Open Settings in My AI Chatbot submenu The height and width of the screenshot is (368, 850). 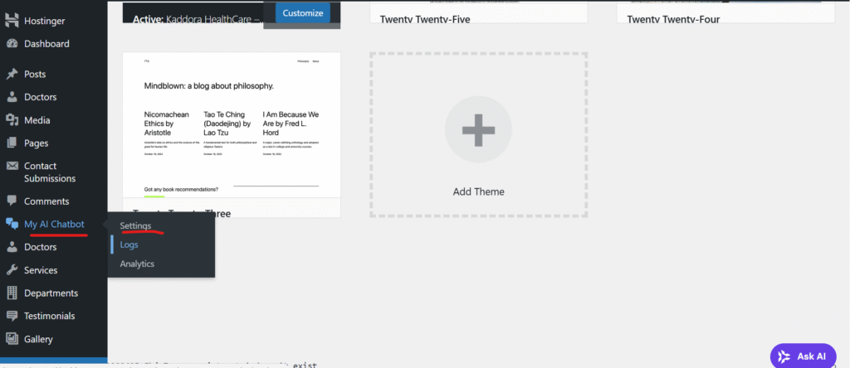tap(135, 225)
